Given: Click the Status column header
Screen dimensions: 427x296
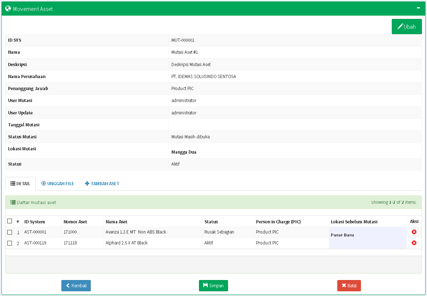Looking at the screenshot, I should click(211, 222).
